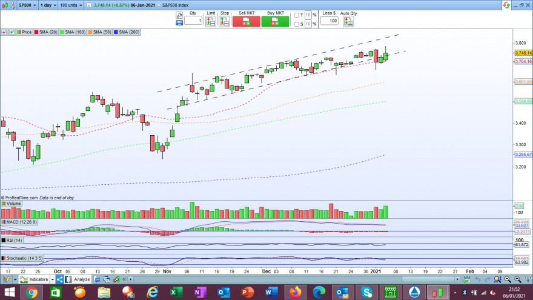Open Google Chrome from taskbar
This screenshot has width=533, height=300.
31,293
